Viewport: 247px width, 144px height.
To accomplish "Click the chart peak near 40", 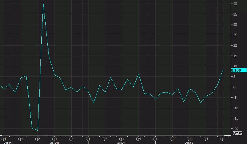I will click(x=43, y=3).
